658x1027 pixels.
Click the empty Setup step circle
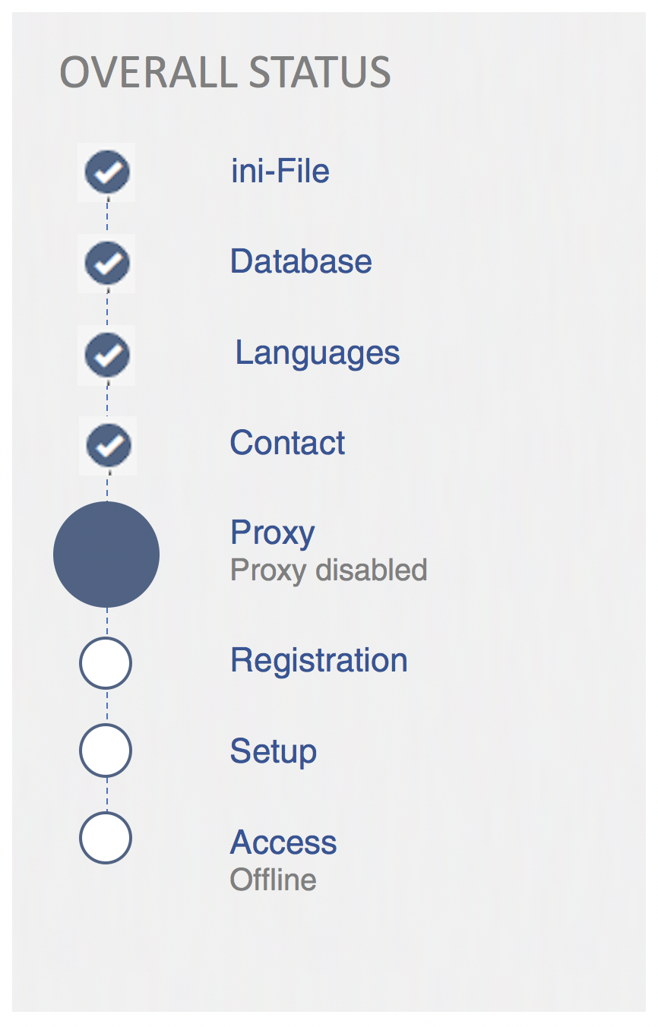point(106,750)
